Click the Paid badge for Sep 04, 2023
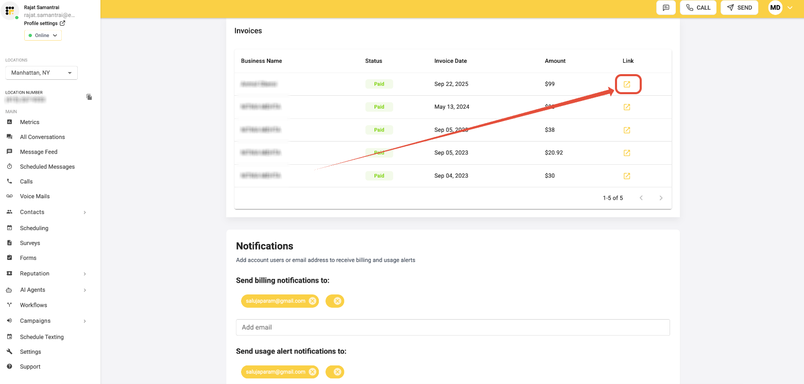 [379, 176]
